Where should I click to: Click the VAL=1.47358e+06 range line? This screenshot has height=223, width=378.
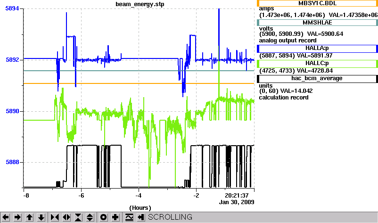(x=318, y=15)
